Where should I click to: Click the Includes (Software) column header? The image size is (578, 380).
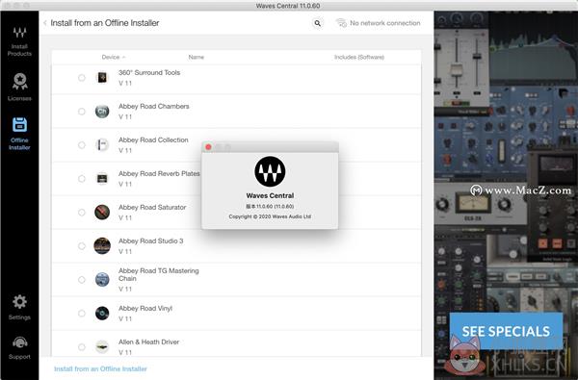(x=359, y=57)
